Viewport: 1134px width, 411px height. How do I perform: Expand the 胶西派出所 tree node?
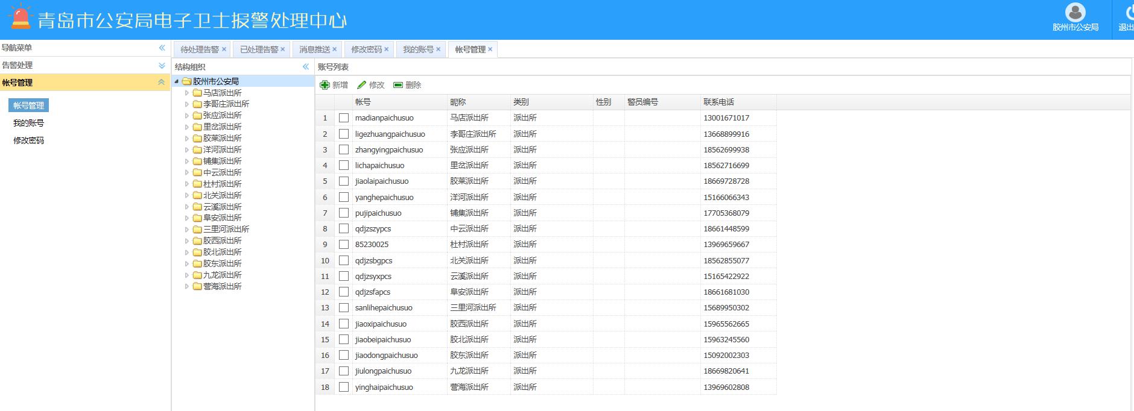pos(187,241)
